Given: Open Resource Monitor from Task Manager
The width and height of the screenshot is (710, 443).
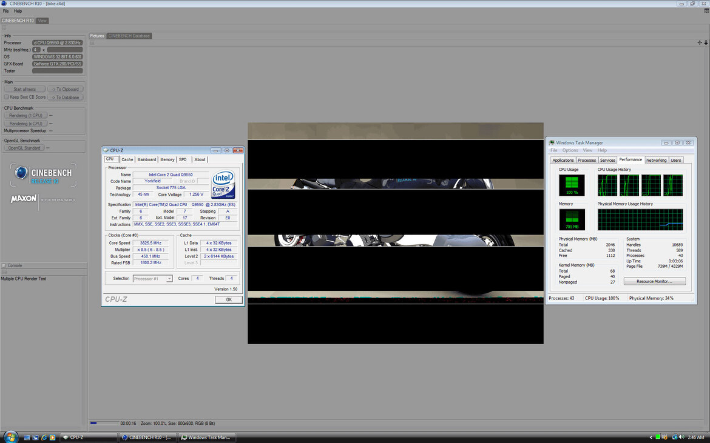Looking at the screenshot, I should (654, 281).
